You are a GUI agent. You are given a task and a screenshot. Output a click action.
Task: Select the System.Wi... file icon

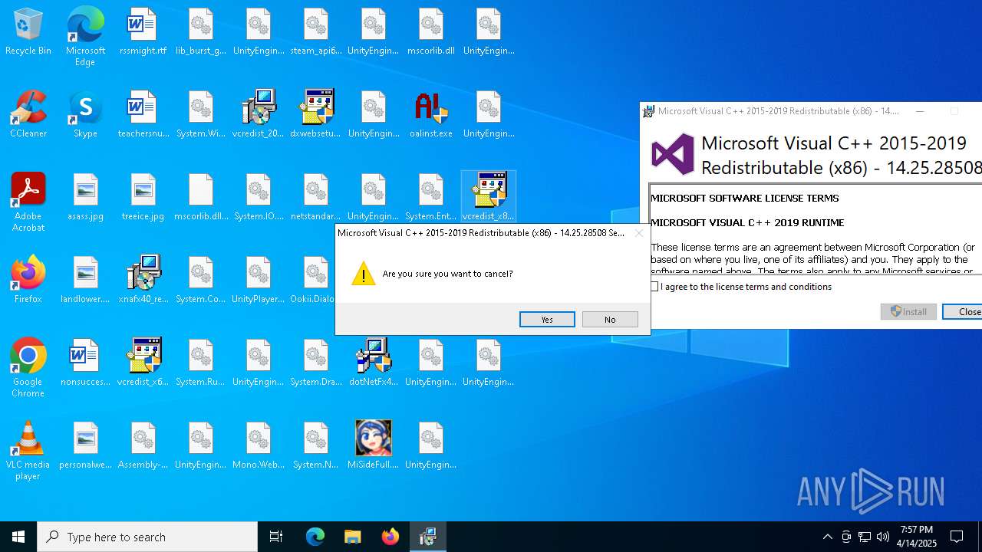tap(200, 115)
